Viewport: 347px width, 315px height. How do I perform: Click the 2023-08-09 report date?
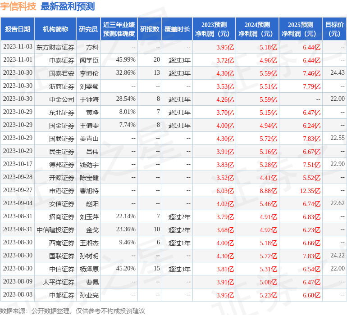pyautogui.click(x=18, y=281)
